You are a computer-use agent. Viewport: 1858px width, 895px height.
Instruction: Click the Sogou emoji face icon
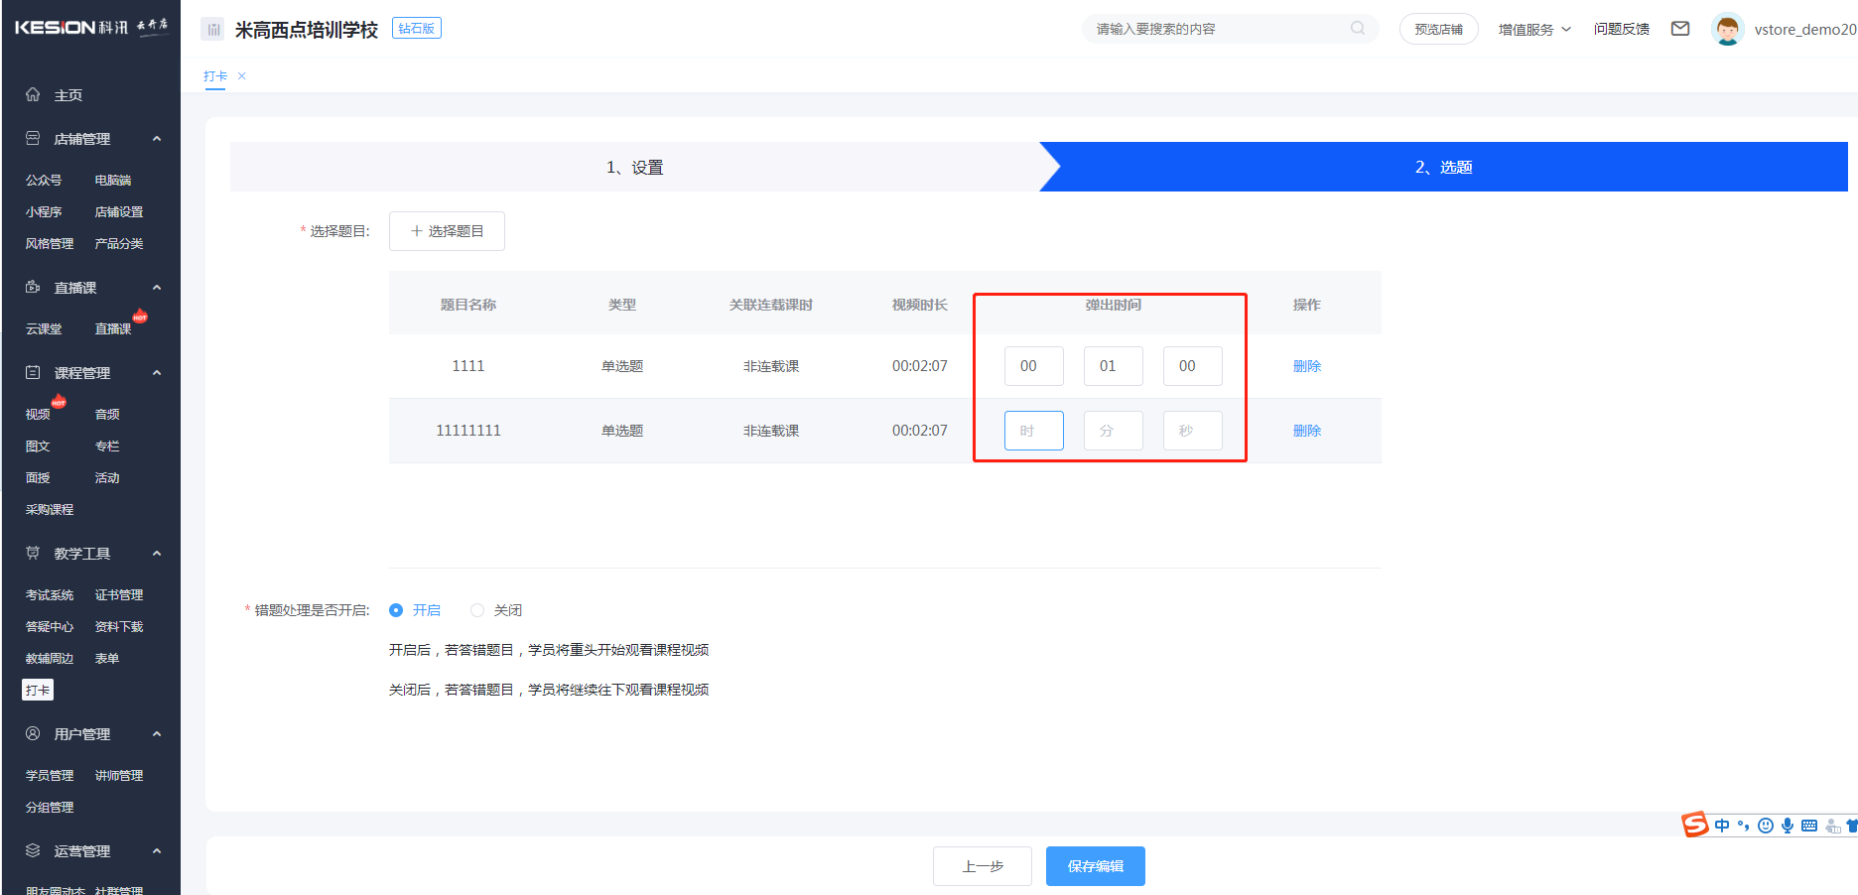pos(1766,826)
